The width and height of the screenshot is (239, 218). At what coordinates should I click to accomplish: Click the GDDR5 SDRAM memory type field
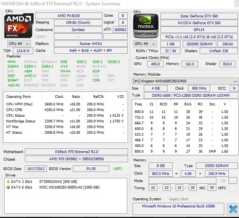(199, 44)
